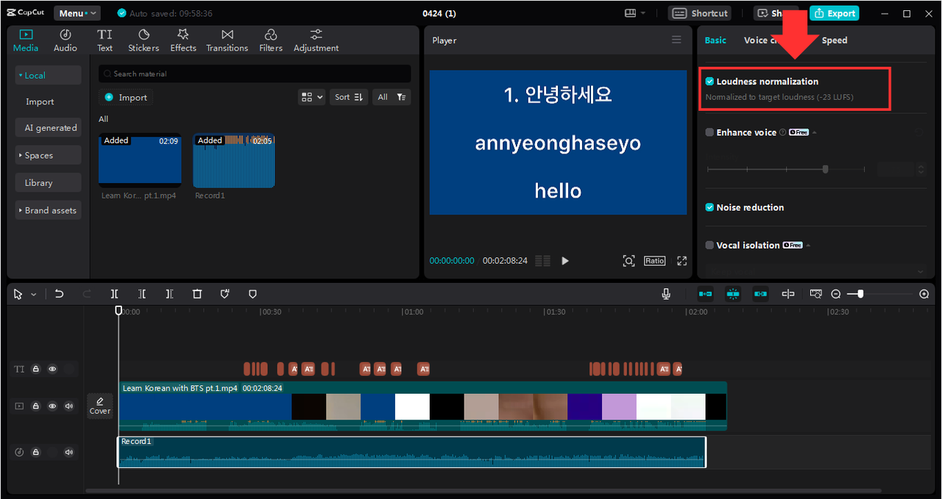Viewport: 942px width, 499px height.
Task: Expand the Spaces section
Action: (48, 155)
